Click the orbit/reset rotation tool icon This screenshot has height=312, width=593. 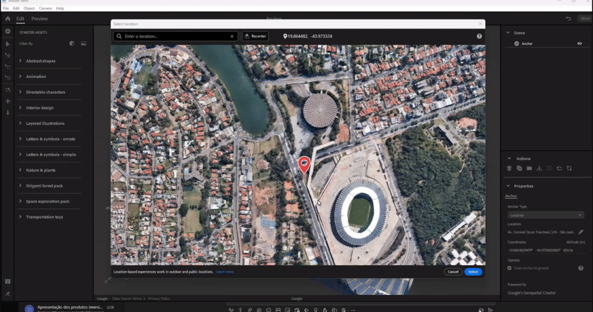8,90
